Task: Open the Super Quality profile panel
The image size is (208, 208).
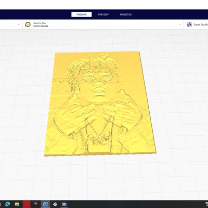Action: 197,24
